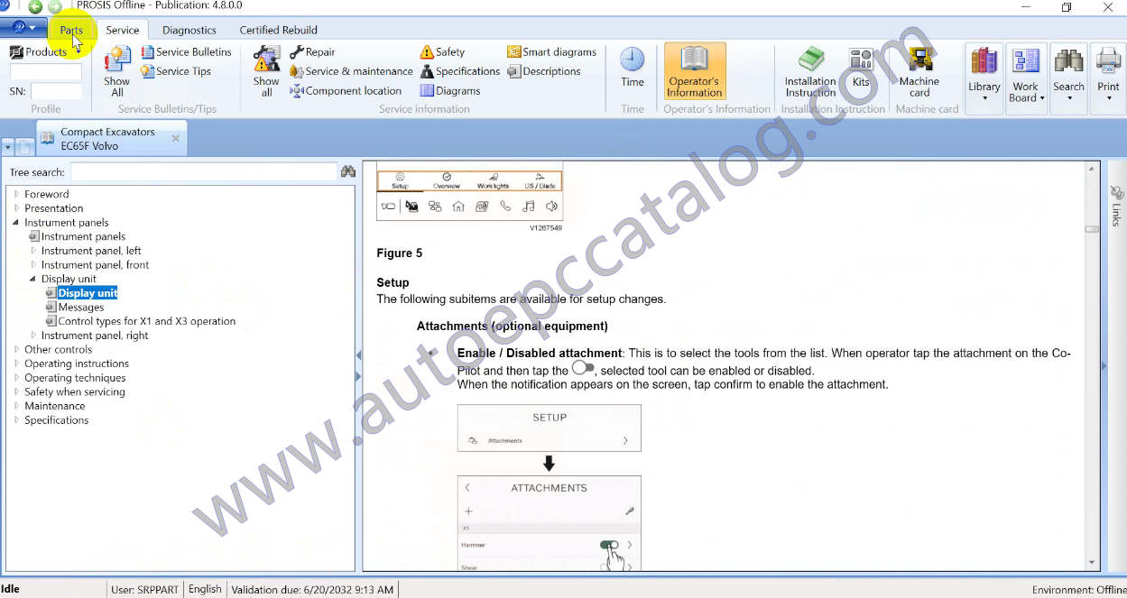Click the Repair button in ribbon
The image size is (1127, 598).
(x=312, y=52)
